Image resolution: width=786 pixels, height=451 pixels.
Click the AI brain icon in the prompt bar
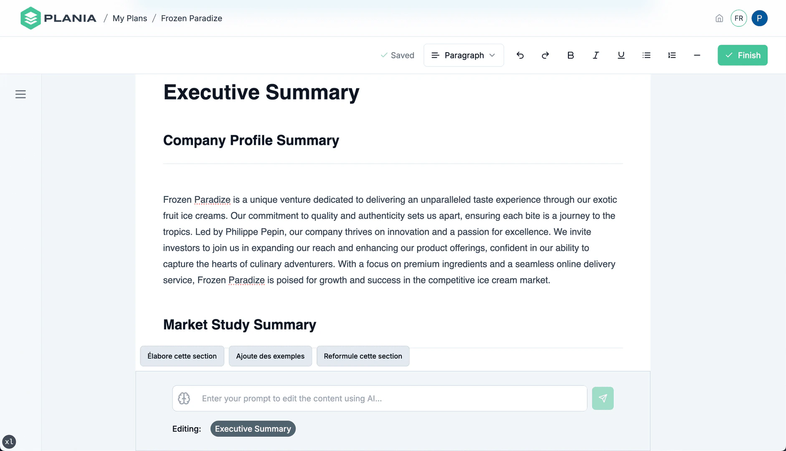tap(184, 398)
